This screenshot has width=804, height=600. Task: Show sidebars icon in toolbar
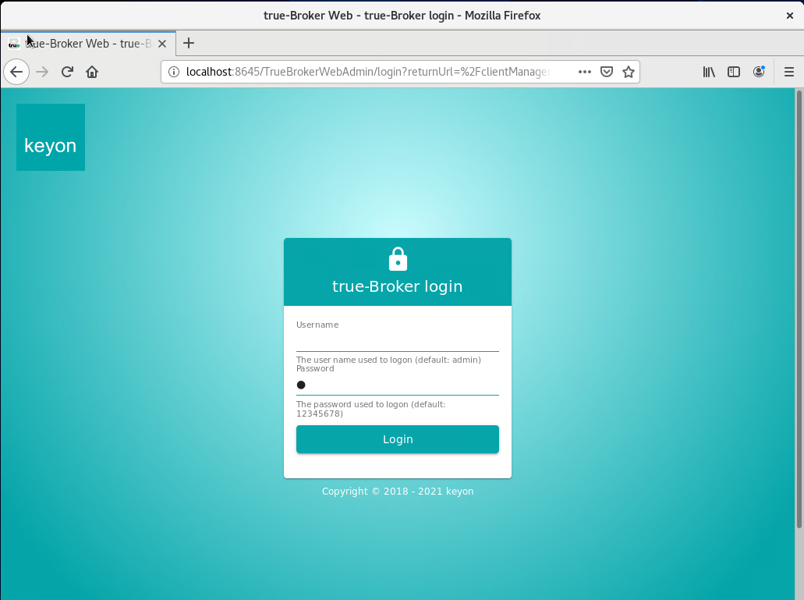(x=734, y=72)
